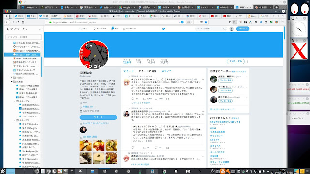Open the ブックマーク sidebar header dropdown

coord(18,29)
